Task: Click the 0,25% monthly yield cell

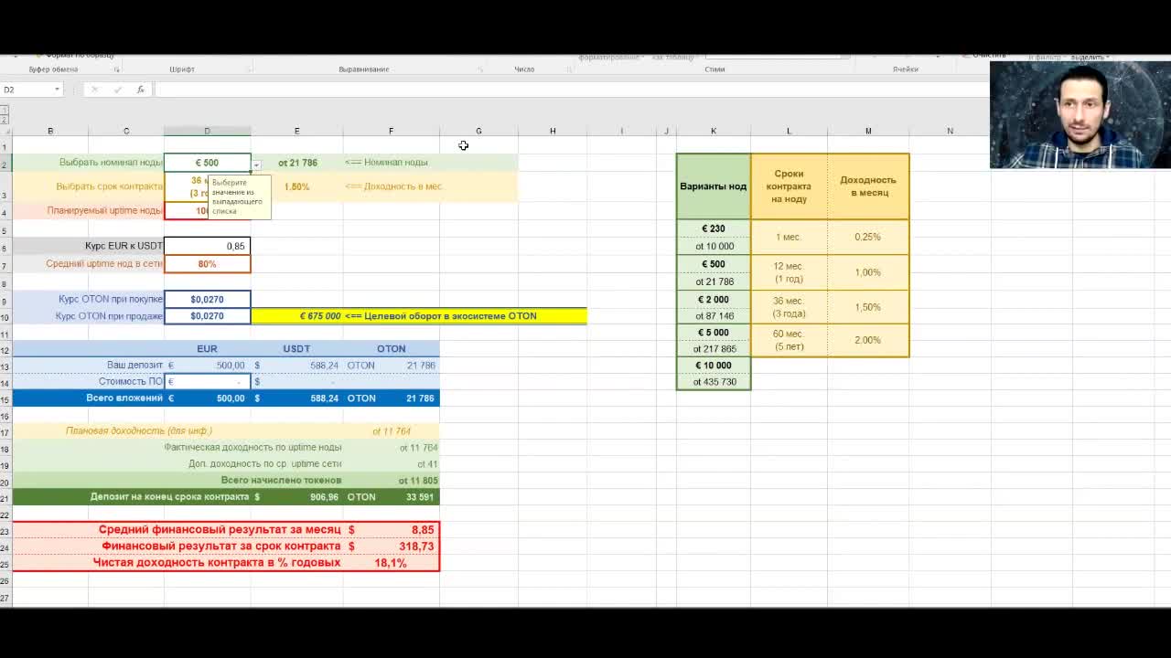Action: click(x=868, y=237)
